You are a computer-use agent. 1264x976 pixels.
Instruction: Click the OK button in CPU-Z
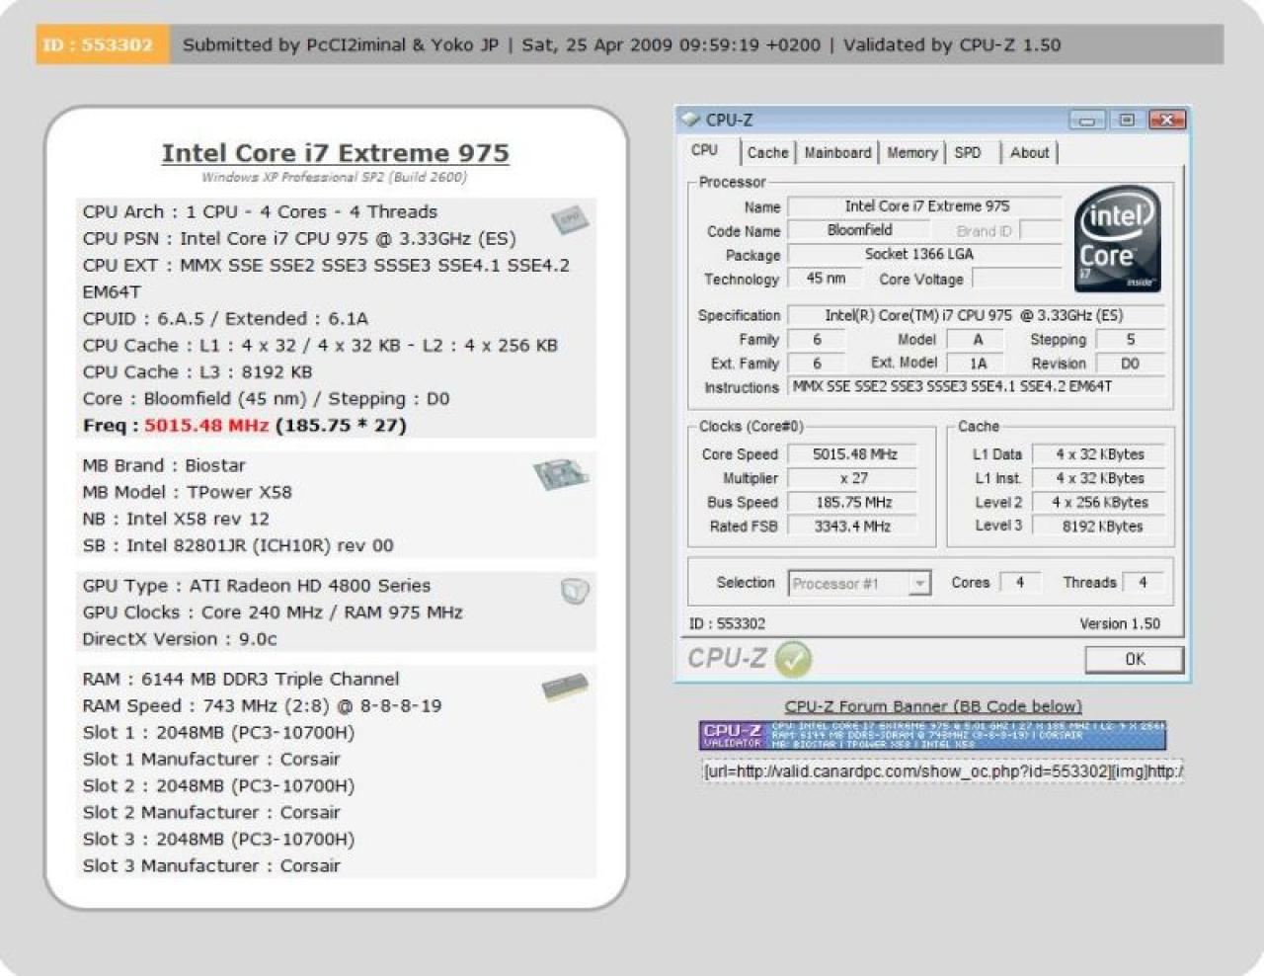1135,659
